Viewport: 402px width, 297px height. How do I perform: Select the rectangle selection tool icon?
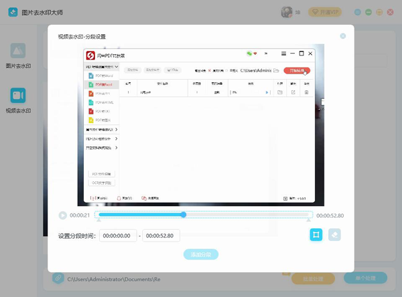pos(316,235)
